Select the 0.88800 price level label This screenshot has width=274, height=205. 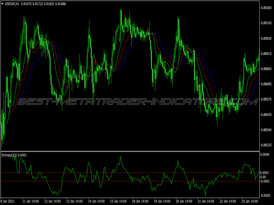click(x=266, y=69)
